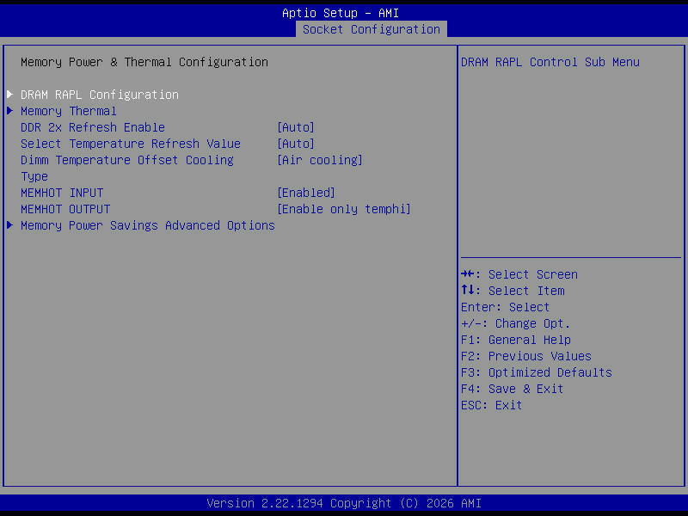Screen dimensions: 688x516
Task: Select the DDR 2x Refresh Enable setting
Action: (x=93, y=127)
